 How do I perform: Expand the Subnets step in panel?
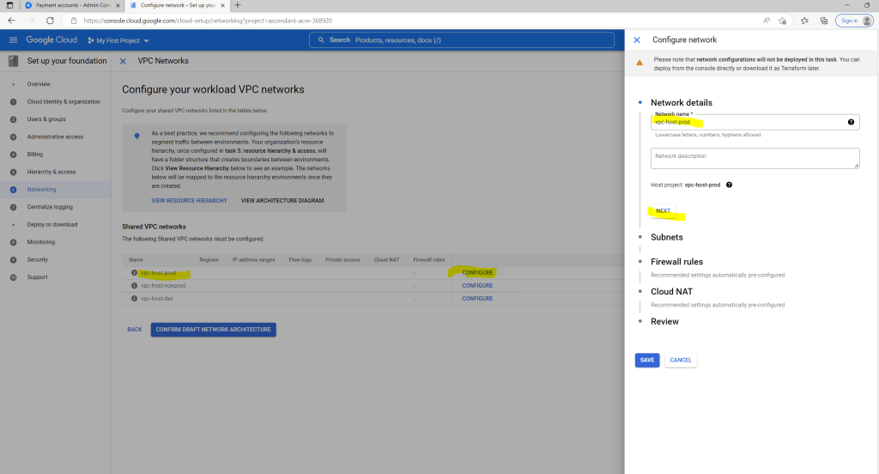pos(666,237)
